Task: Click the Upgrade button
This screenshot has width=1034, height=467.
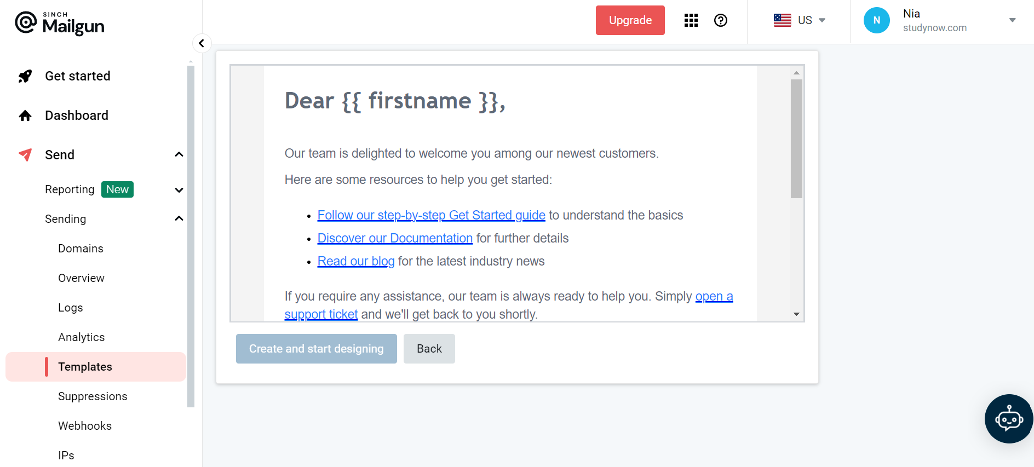Action: [x=630, y=20]
